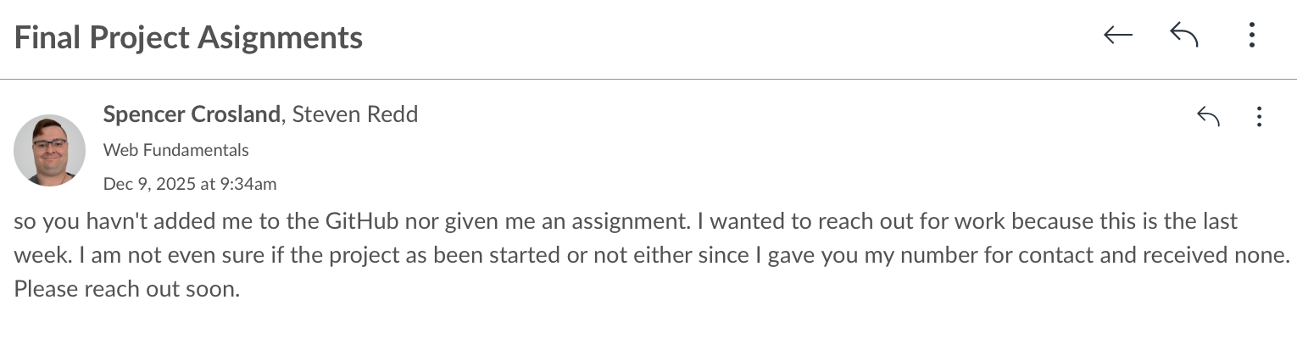Viewport: 1297px width, 361px height.
Task: Click the recipient name Steven Redd
Action: [x=354, y=114]
